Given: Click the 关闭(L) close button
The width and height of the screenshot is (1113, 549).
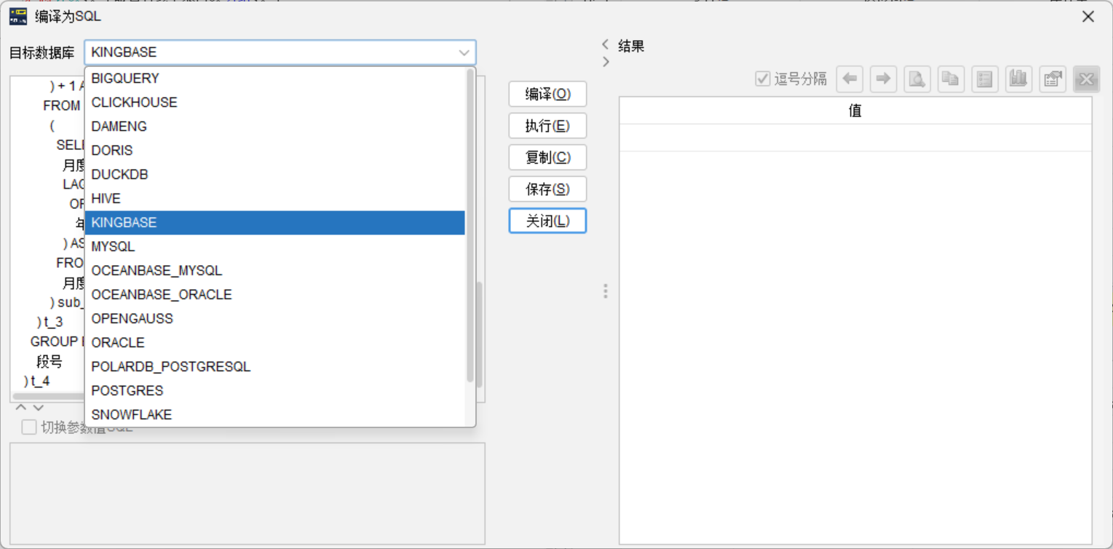Looking at the screenshot, I should tap(547, 221).
